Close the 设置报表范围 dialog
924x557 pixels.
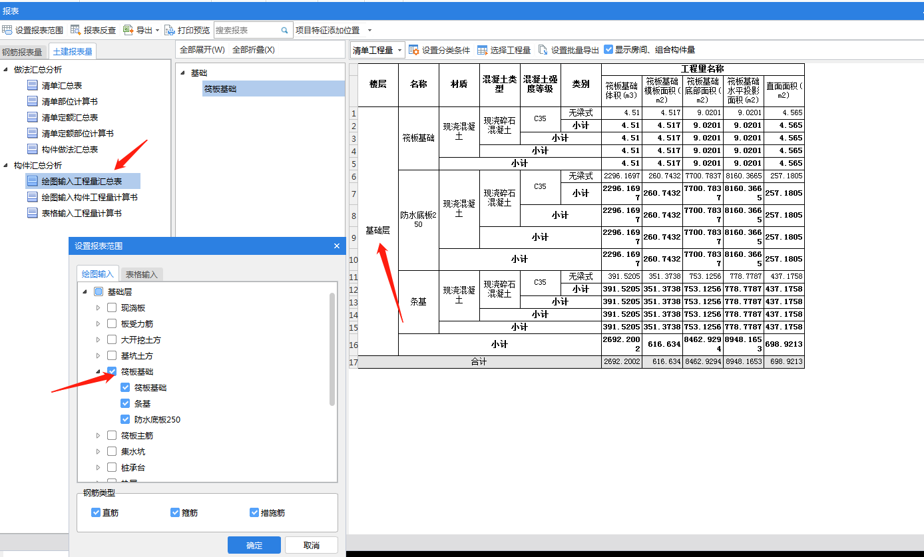(336, 246)
